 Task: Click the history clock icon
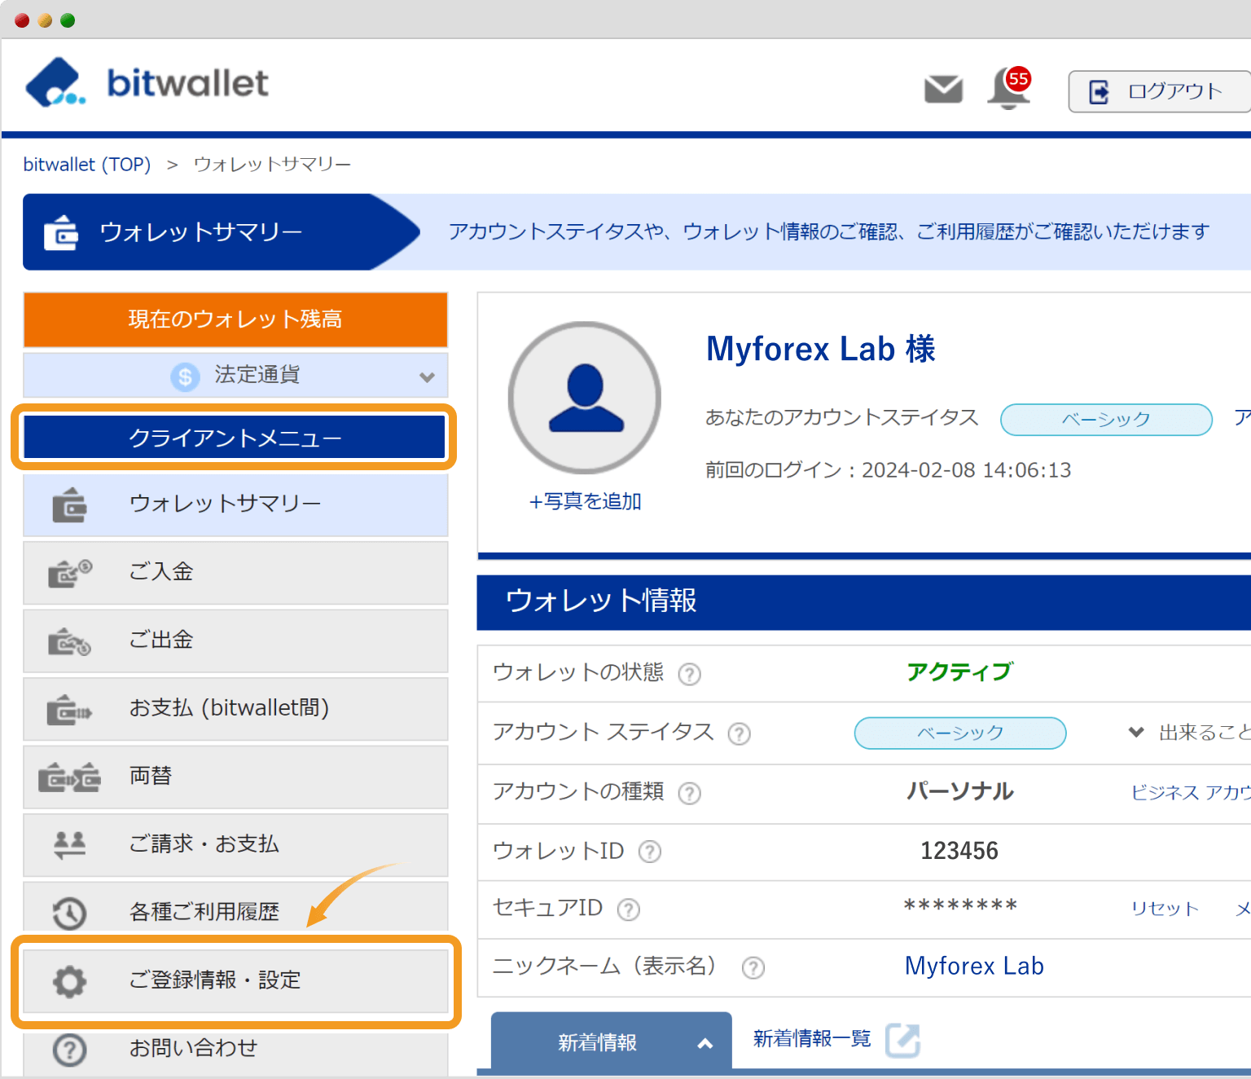pyautogui.click(x=70, y=914)
